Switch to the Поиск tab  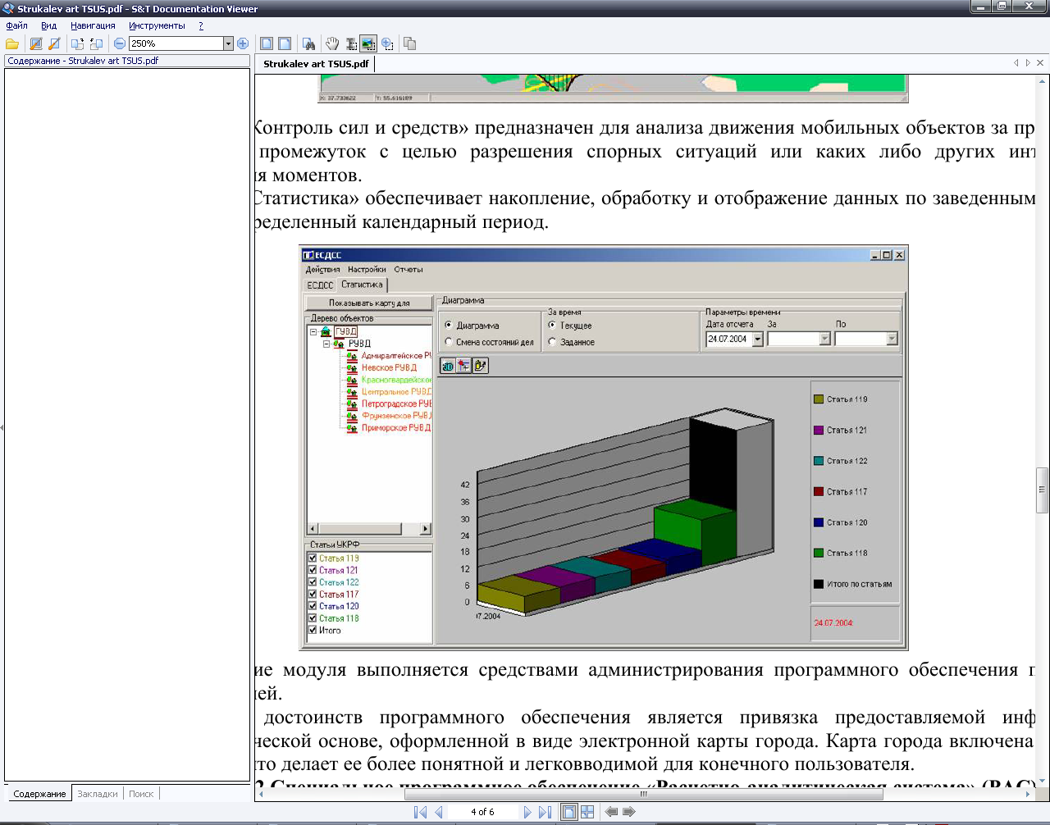click(x=141, y=794)
